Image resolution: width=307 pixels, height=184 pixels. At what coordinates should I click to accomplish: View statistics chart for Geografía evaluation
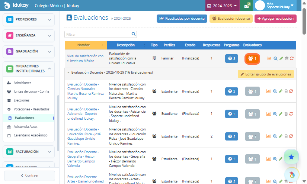coord(268,159)
